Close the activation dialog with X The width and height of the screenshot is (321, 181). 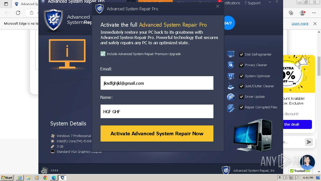coord(218,6)
